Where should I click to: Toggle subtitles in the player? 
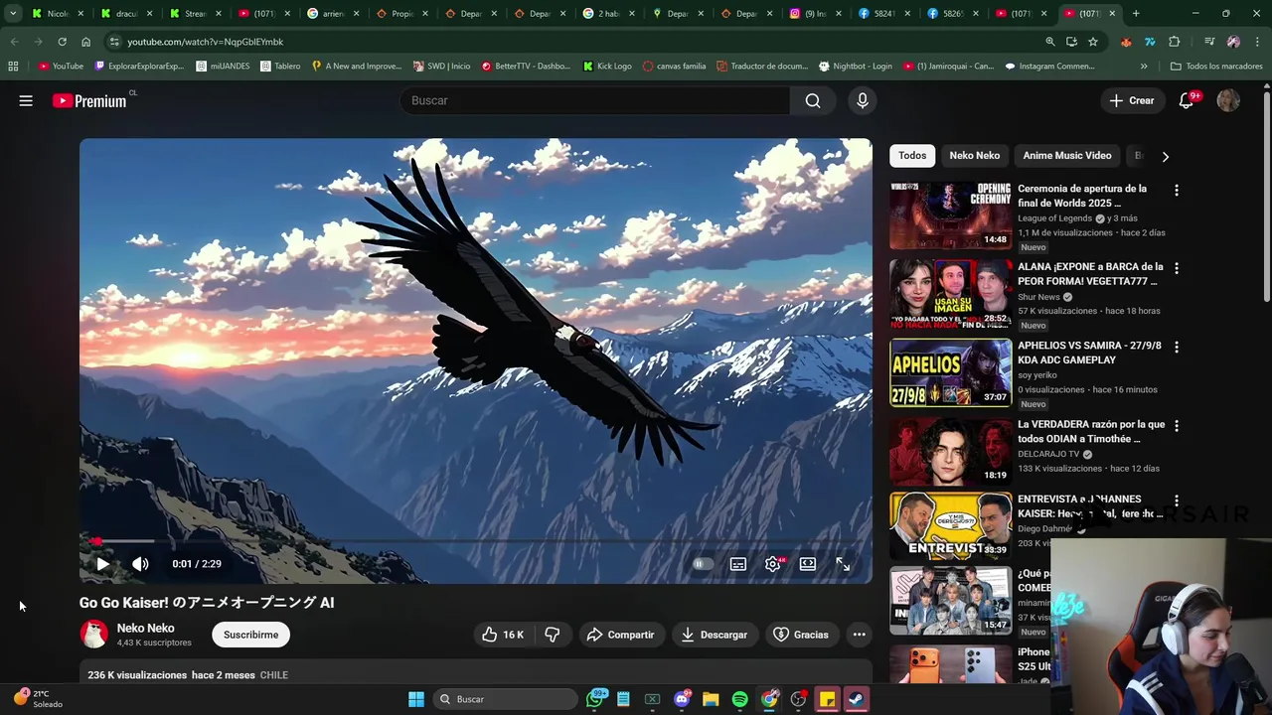tap(738, 564)
